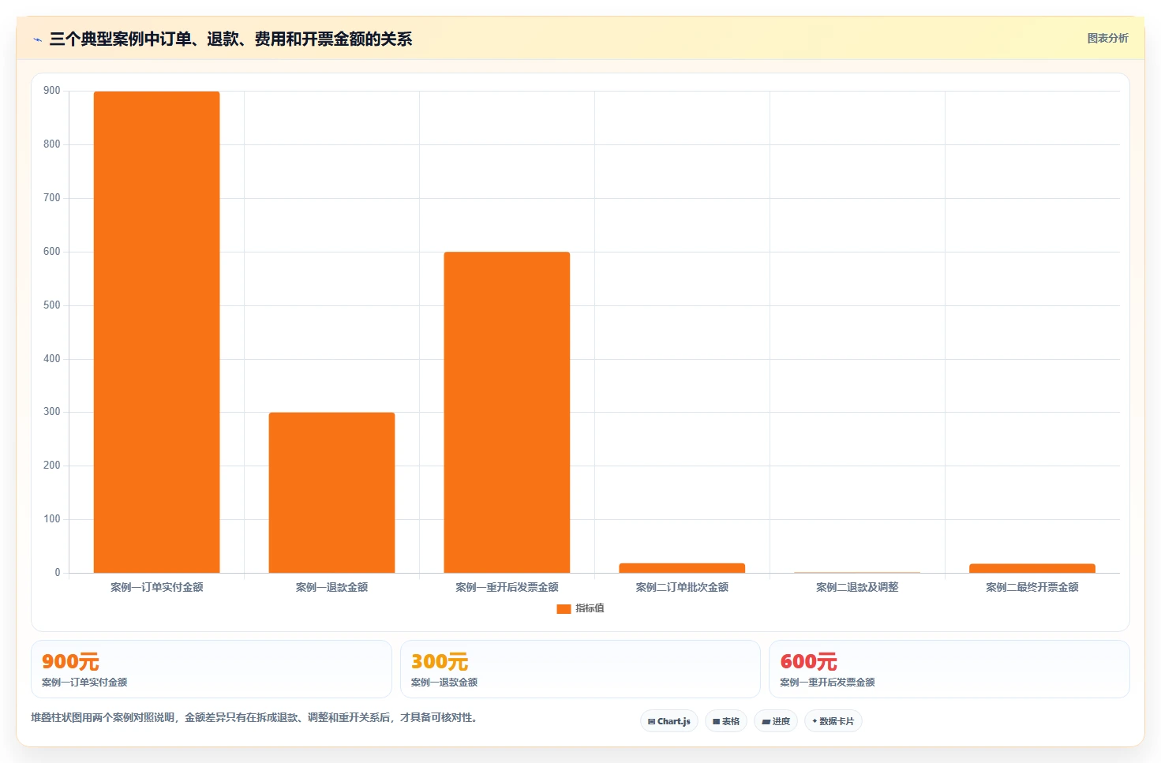Click the x-axis label 案例一退款金额
Screen dimensions: 1161x763
tap(331, 587)
